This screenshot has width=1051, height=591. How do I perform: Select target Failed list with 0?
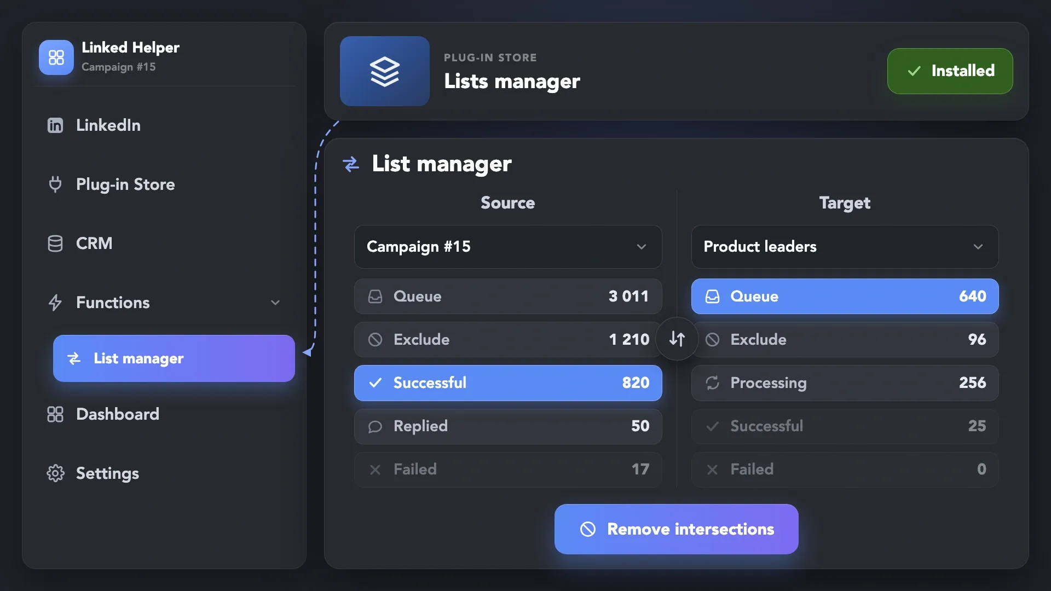point(845,470)
